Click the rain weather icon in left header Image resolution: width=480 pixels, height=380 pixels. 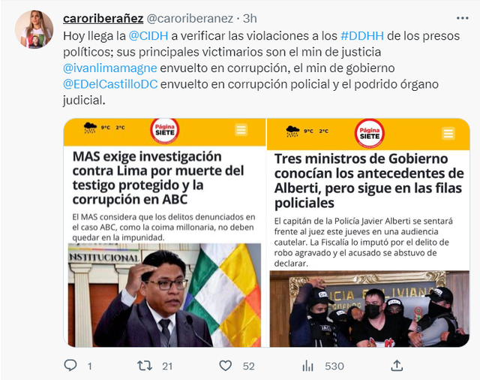[90, 128]
